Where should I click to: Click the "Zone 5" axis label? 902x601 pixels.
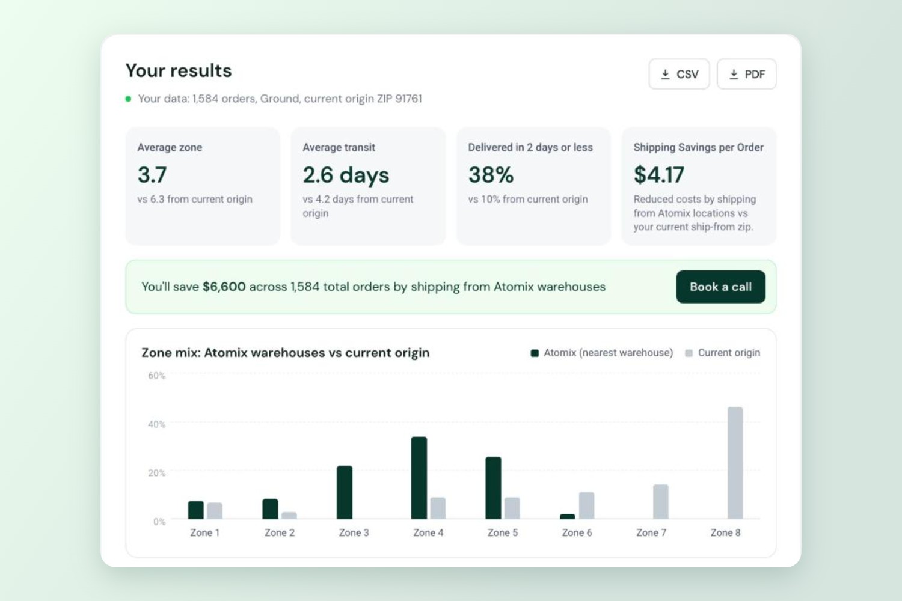pos(502,532)
